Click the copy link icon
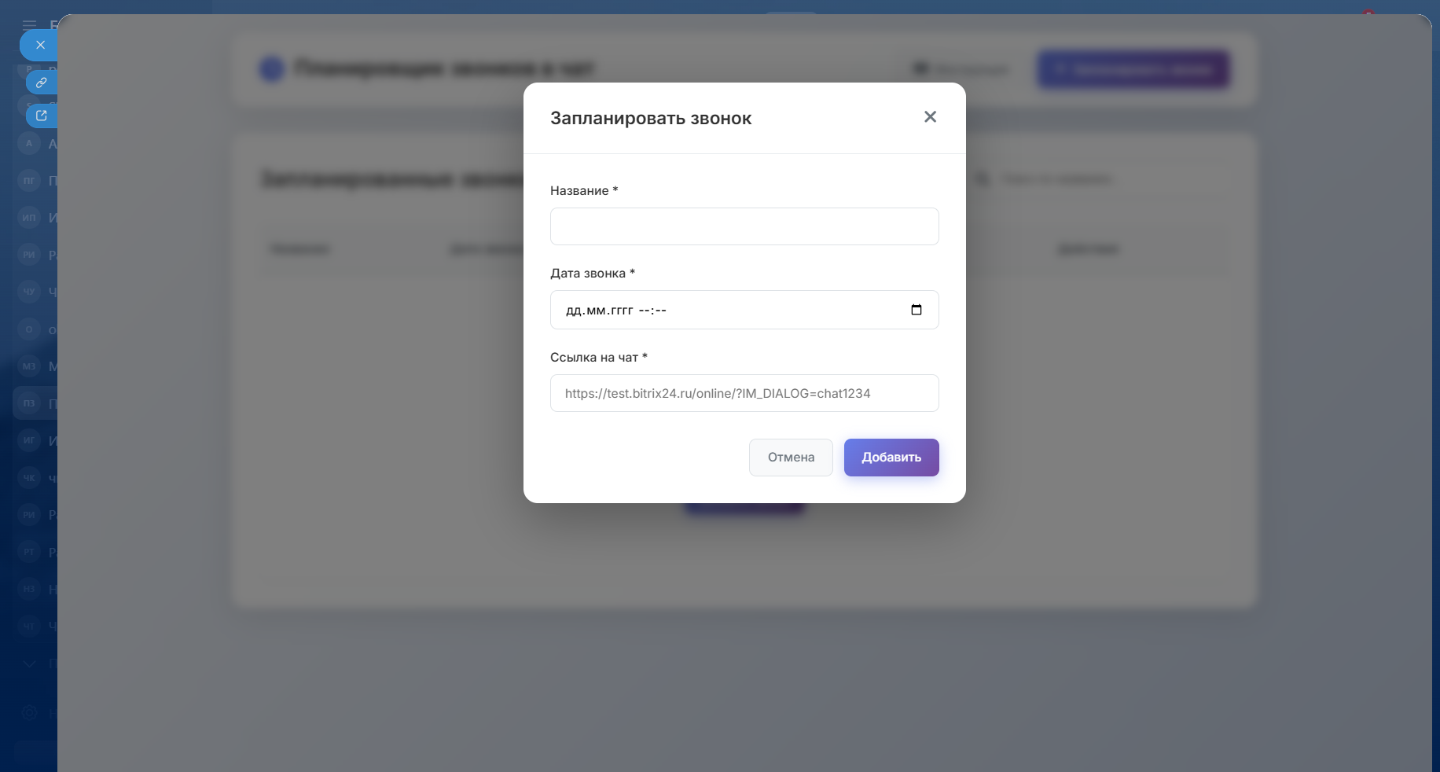Image resolution: width=1440 pixels, height=772 pixels. [x=42, y=83]
